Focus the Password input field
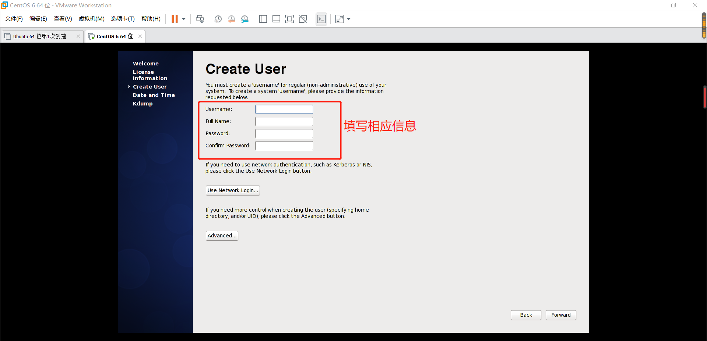The image size is (707, 341). 284,133
